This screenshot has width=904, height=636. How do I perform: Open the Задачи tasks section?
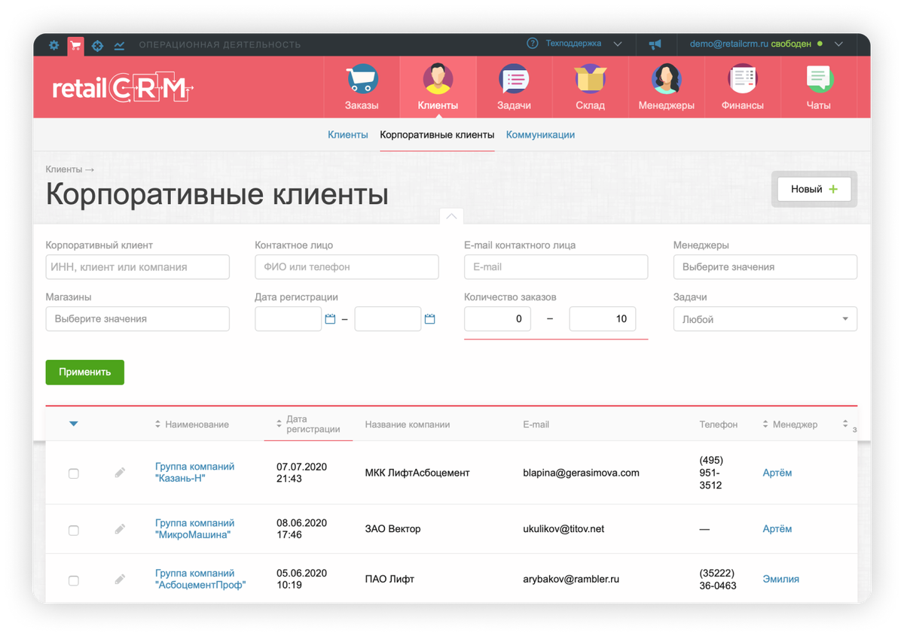tap(514, 87)
